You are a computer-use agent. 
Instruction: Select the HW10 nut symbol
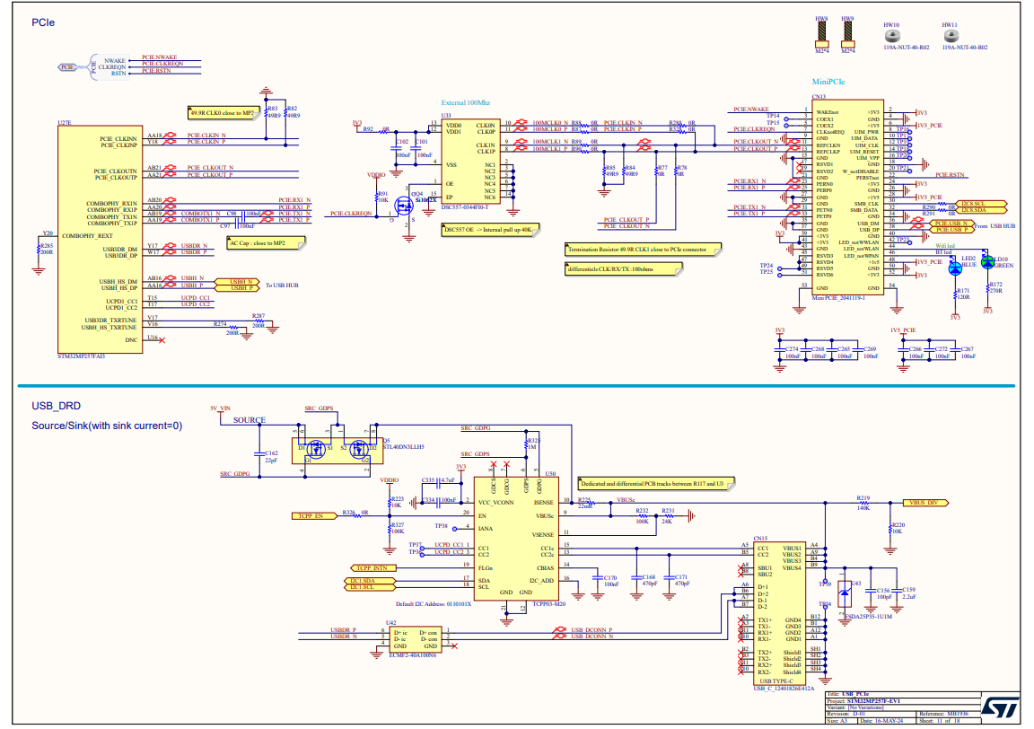coord(891,36)
